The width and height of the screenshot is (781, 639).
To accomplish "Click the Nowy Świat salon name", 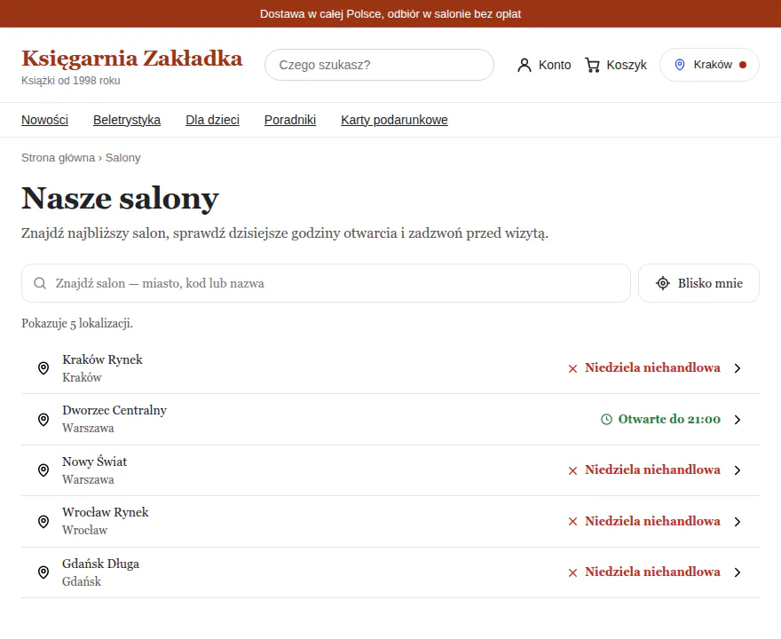I will [94, 461].
